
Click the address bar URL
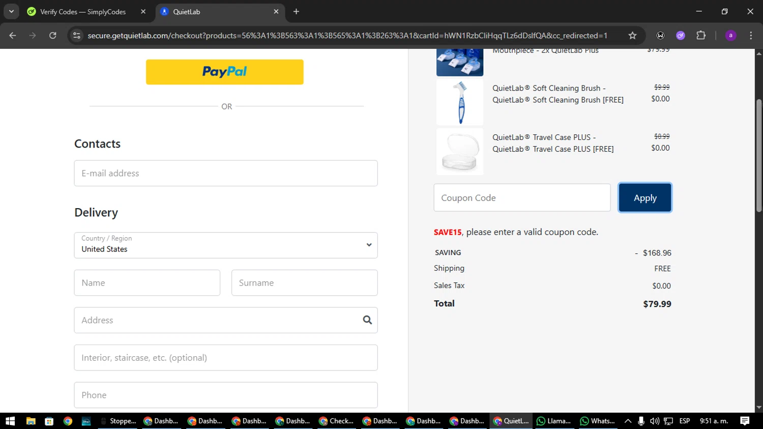coord(347,36)
